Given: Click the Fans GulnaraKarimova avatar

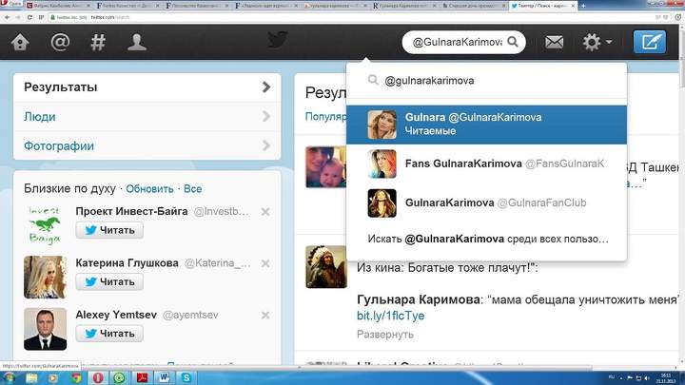Looking at the screenshot, I should click(382, 164).
